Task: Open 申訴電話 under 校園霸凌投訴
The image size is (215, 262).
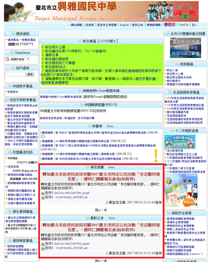Action: pyautogui.click(x=13, y=158)
